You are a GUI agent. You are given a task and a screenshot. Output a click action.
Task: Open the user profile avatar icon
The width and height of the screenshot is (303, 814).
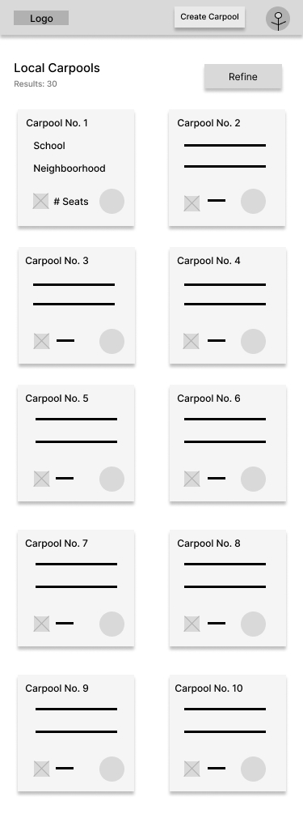(x=278, y=19)
